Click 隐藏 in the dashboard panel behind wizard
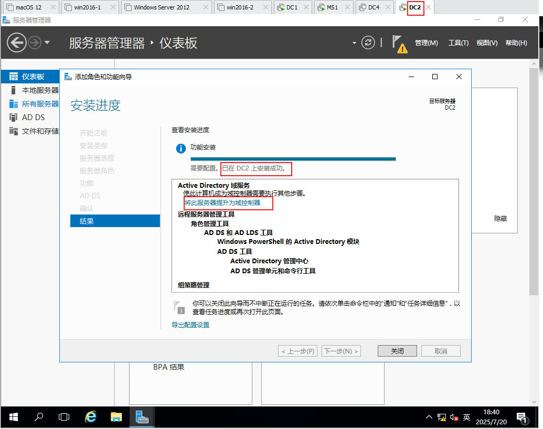This screenshot has width=543, height=429. (501, 219)
